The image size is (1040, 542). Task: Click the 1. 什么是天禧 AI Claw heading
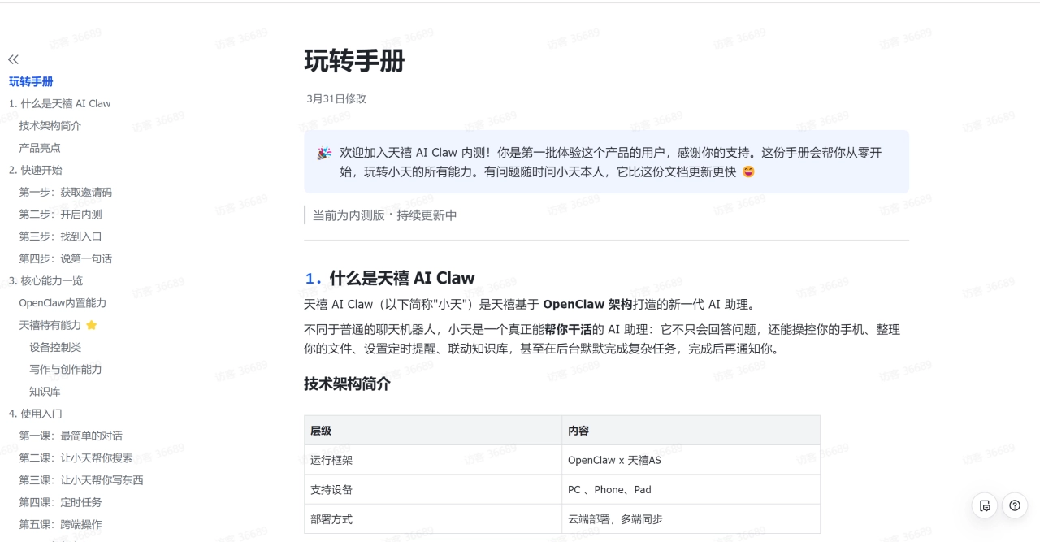(x=401, y=278)
